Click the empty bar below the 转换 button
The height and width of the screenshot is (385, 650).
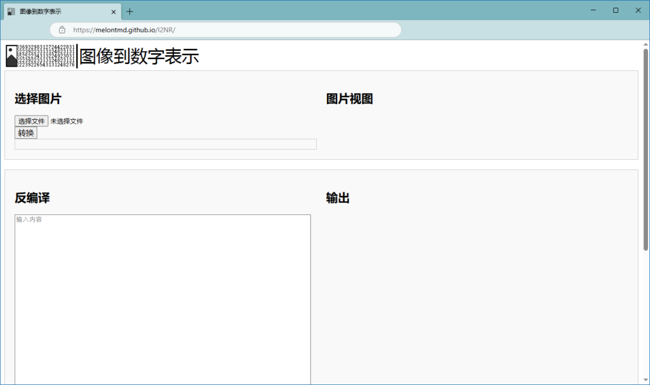tap(165, 145)
